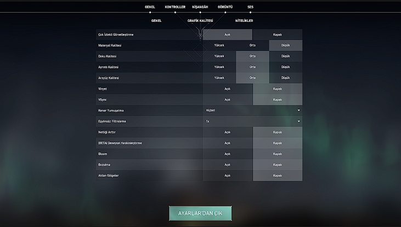Enable VSync with Açık option
Image resolution: width=401 pixels, height=227 pixels.
tap(228, 100)
